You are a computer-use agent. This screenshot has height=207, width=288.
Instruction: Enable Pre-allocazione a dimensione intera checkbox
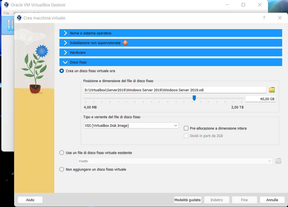(186, 128)
